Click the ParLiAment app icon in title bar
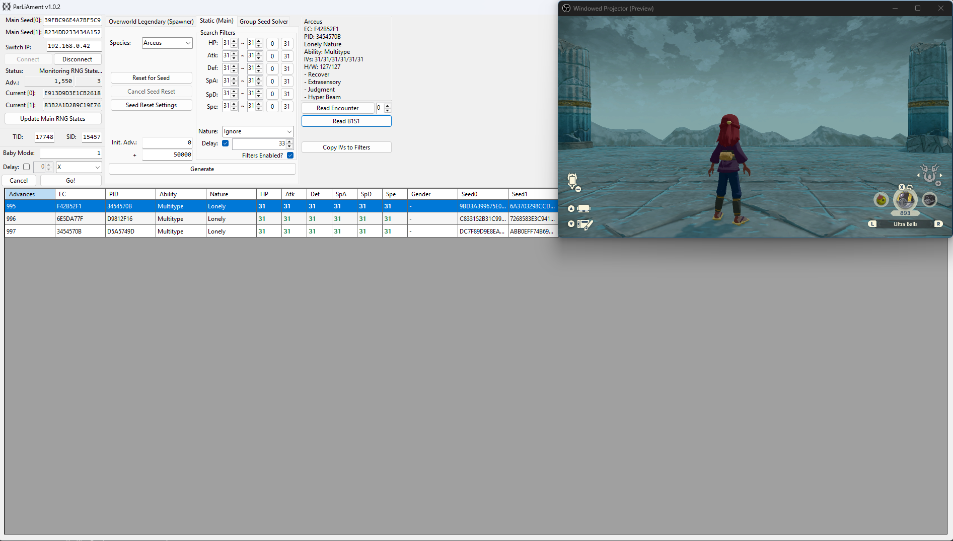Image resolution: width=953 pixels, height=541 pixels. coord(7,7)
